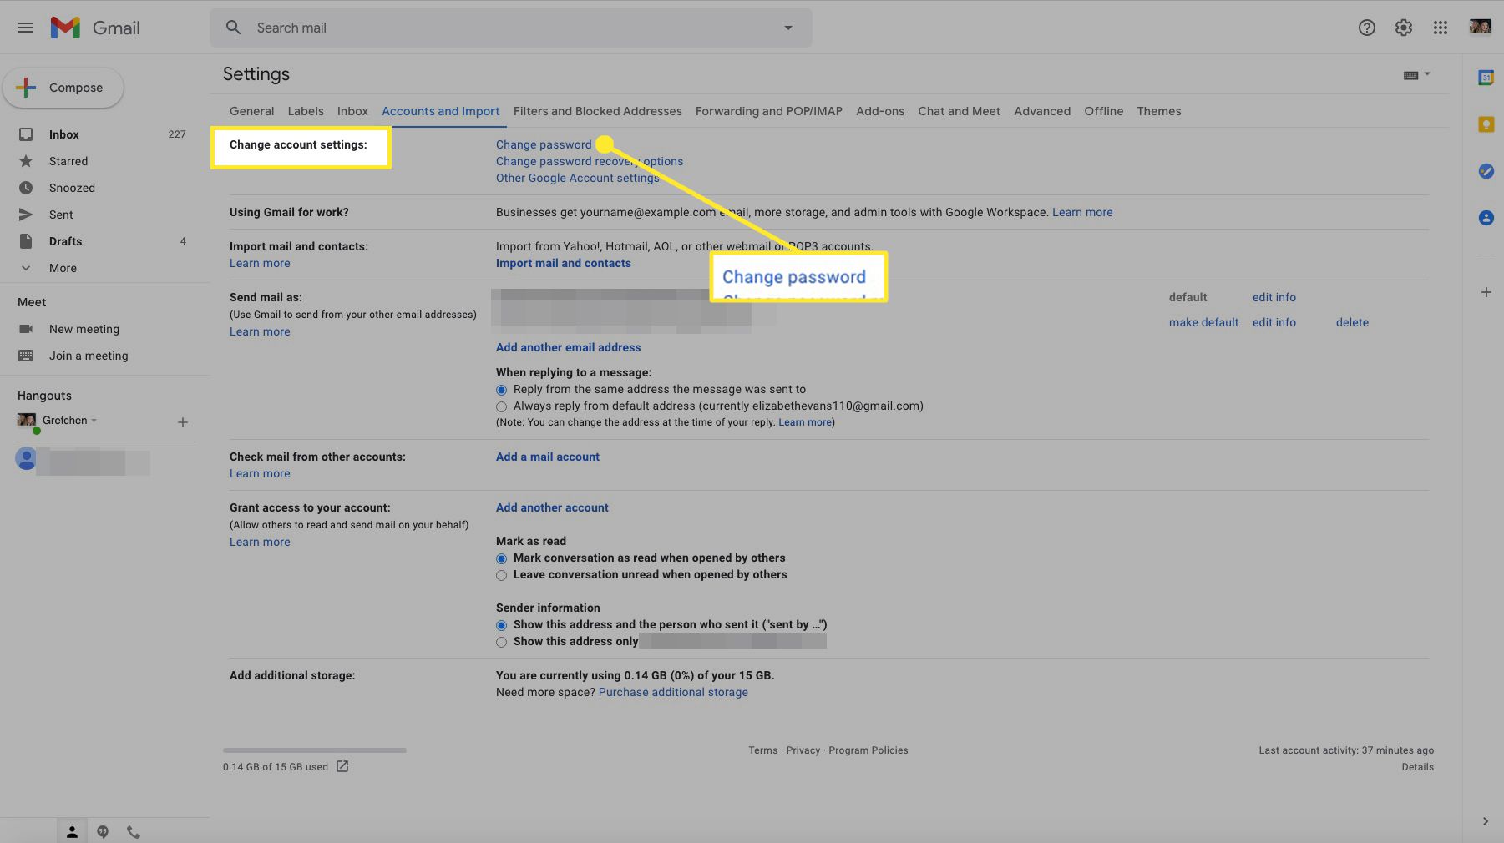Select Mark conversation as read radio
The image size is (1504, 843).
point(501,558)
